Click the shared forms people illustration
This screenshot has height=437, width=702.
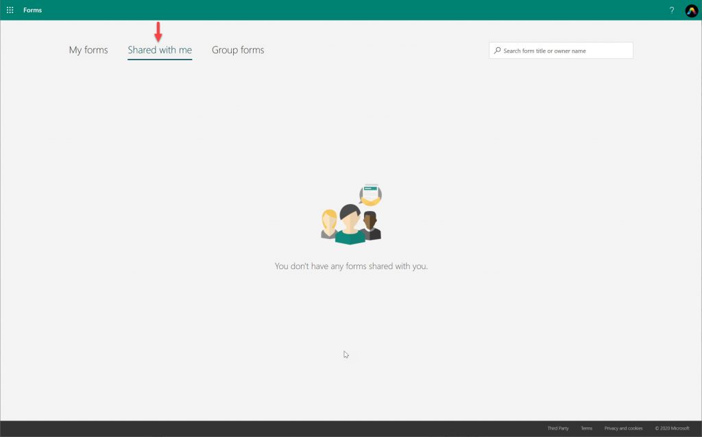(x=352, y=214)
